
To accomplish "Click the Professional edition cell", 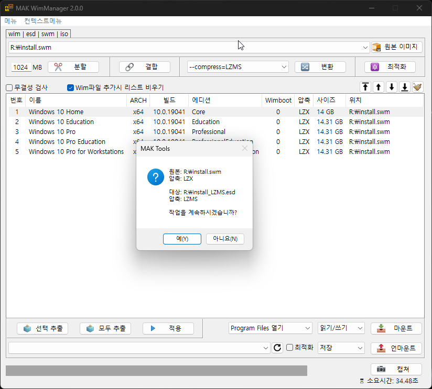I will pyautogui.click(x=209, y=132).
